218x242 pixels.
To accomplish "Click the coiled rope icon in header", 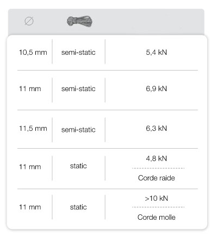I will click(79, 21).
